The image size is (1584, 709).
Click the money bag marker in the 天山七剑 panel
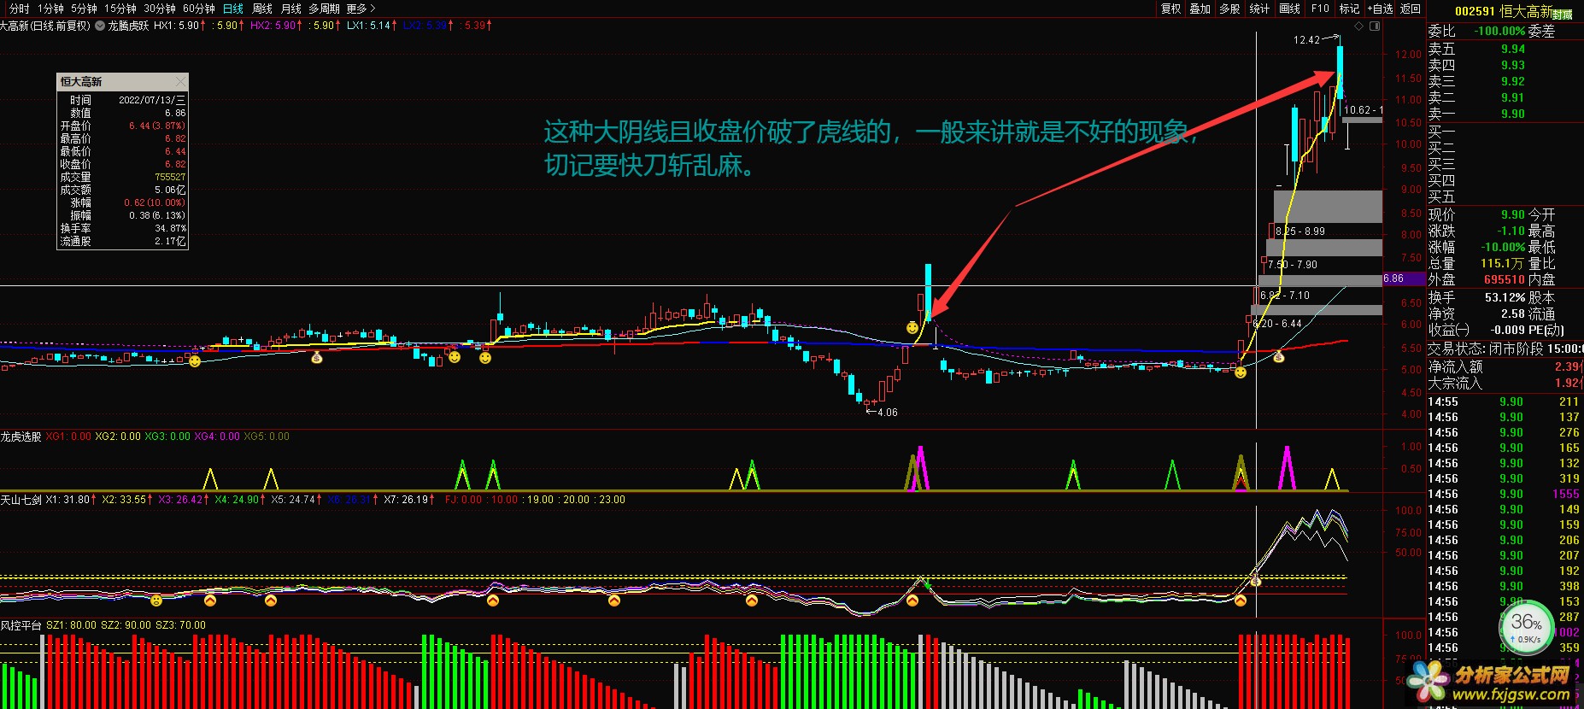click(x=1256, y=581)
